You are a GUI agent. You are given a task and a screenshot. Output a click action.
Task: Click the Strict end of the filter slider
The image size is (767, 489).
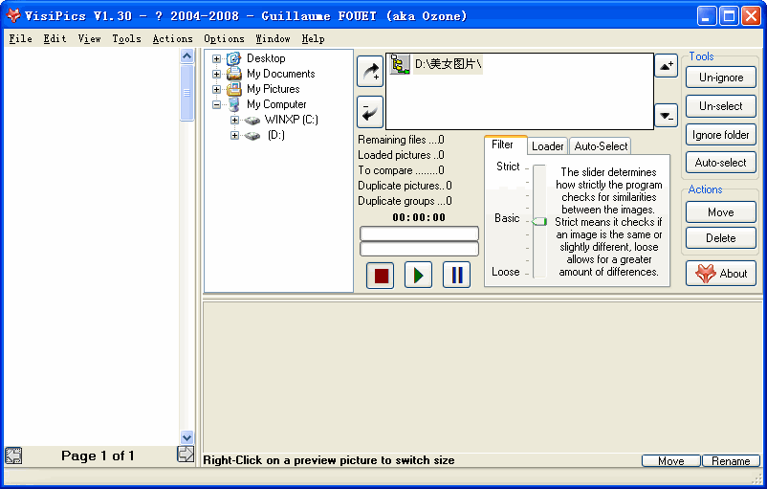(539, 169)
